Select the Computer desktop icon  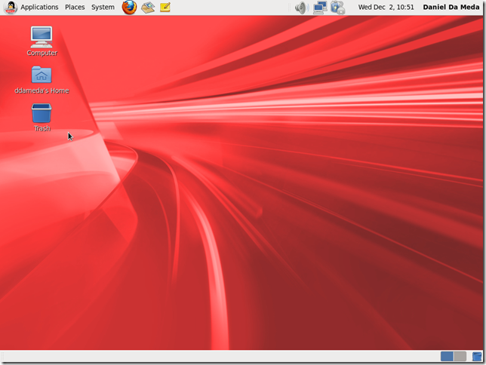[42, 41]
